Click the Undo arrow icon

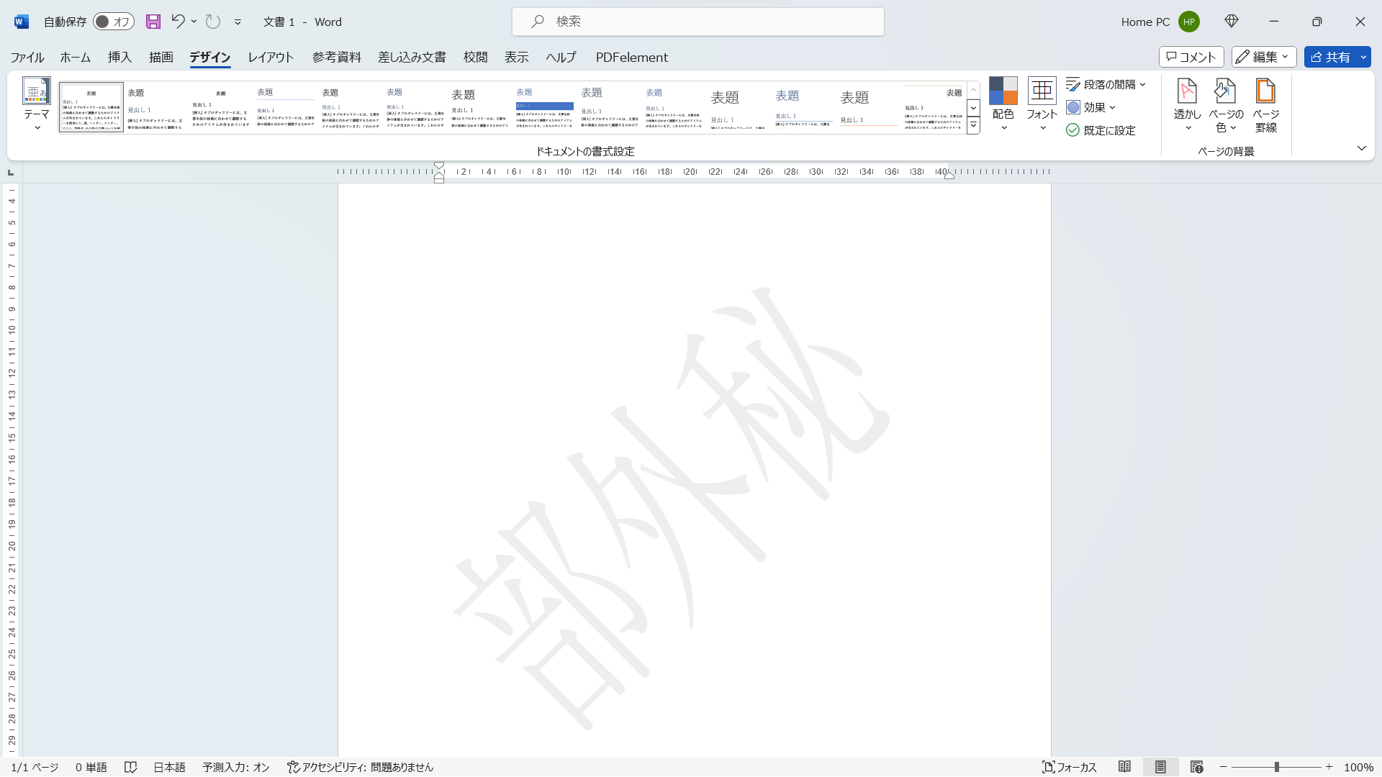click(178, 22)
